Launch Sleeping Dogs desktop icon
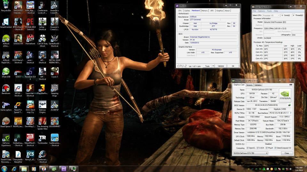This screenshot has width=307, height=172. pos(54,90)
